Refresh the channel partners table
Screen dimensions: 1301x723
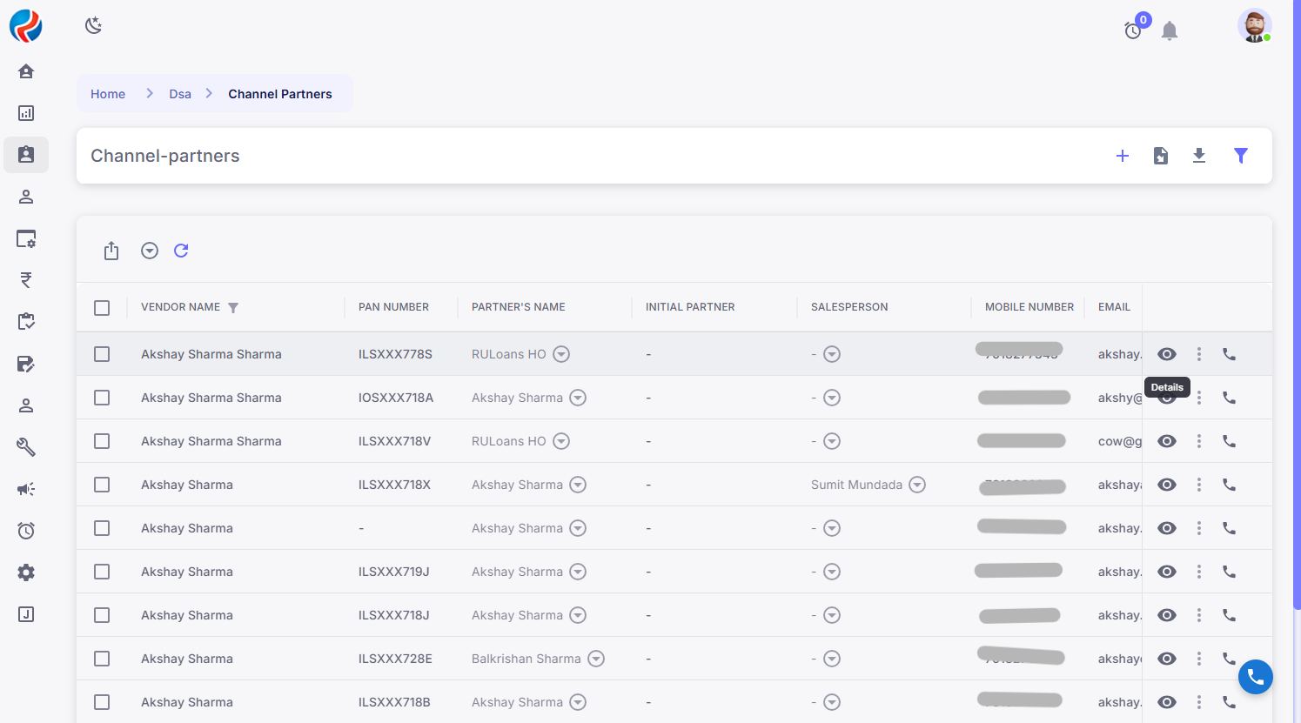(181, 251)
